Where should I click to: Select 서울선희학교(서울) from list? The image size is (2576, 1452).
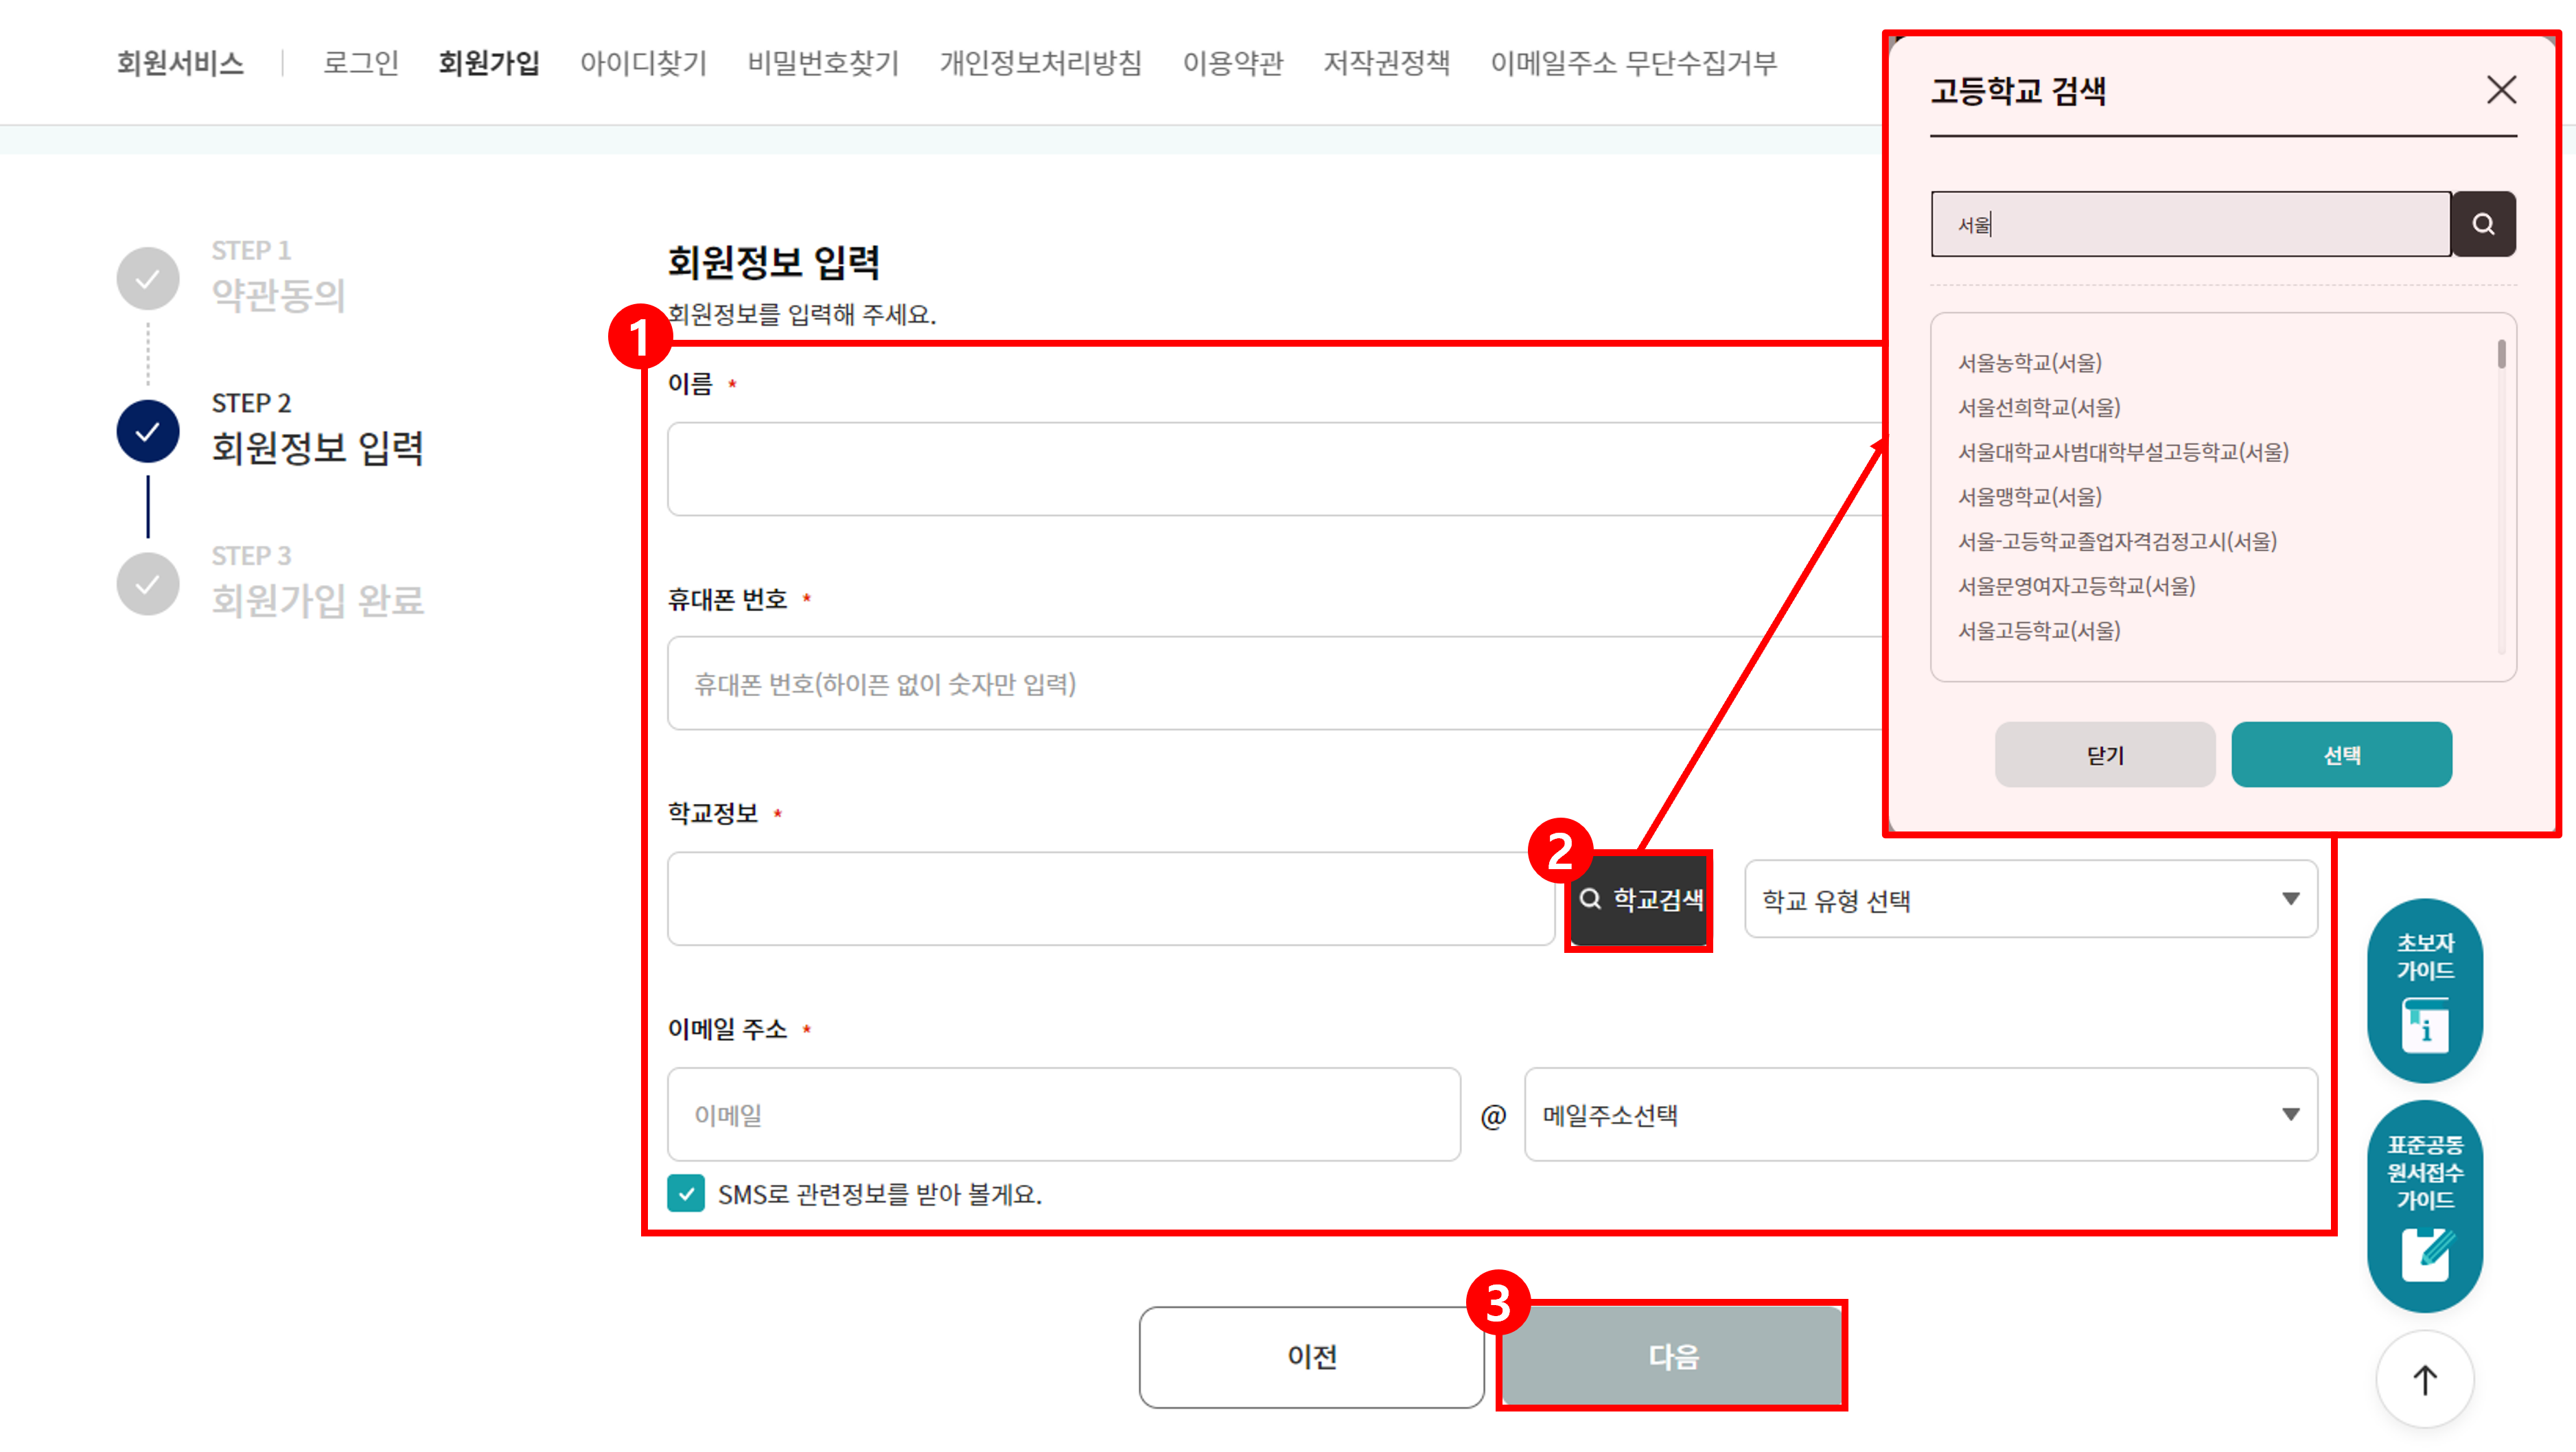pos(2039,407)
